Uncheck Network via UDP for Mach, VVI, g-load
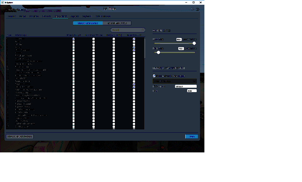Screen dimensions: 302x182 [134, 50]
